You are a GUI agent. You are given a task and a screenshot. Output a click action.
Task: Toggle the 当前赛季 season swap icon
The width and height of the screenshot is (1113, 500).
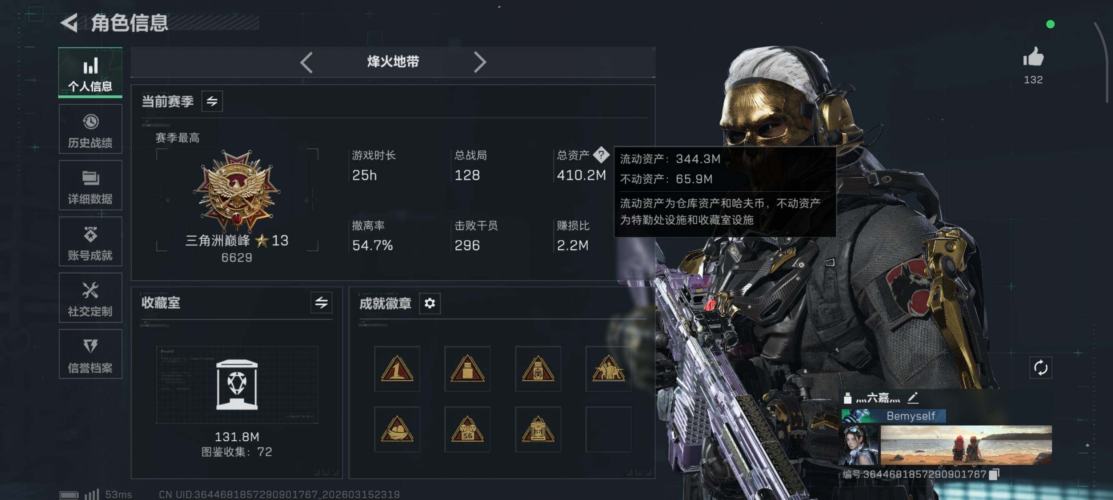(x=212, y=102)
